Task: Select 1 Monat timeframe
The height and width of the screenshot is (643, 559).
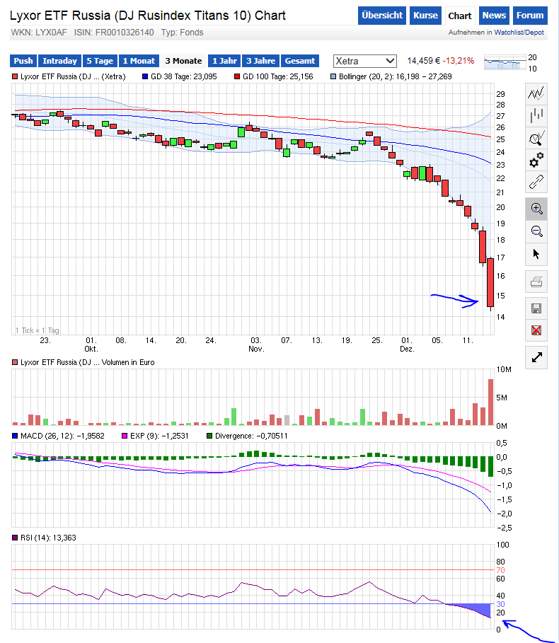Action: coord(139,61)
